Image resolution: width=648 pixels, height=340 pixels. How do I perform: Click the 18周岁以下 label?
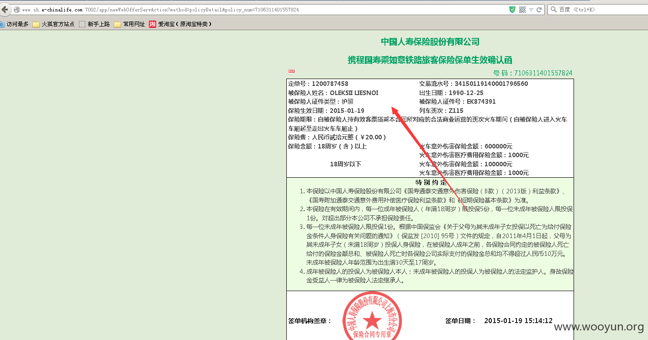click(346, 164)
